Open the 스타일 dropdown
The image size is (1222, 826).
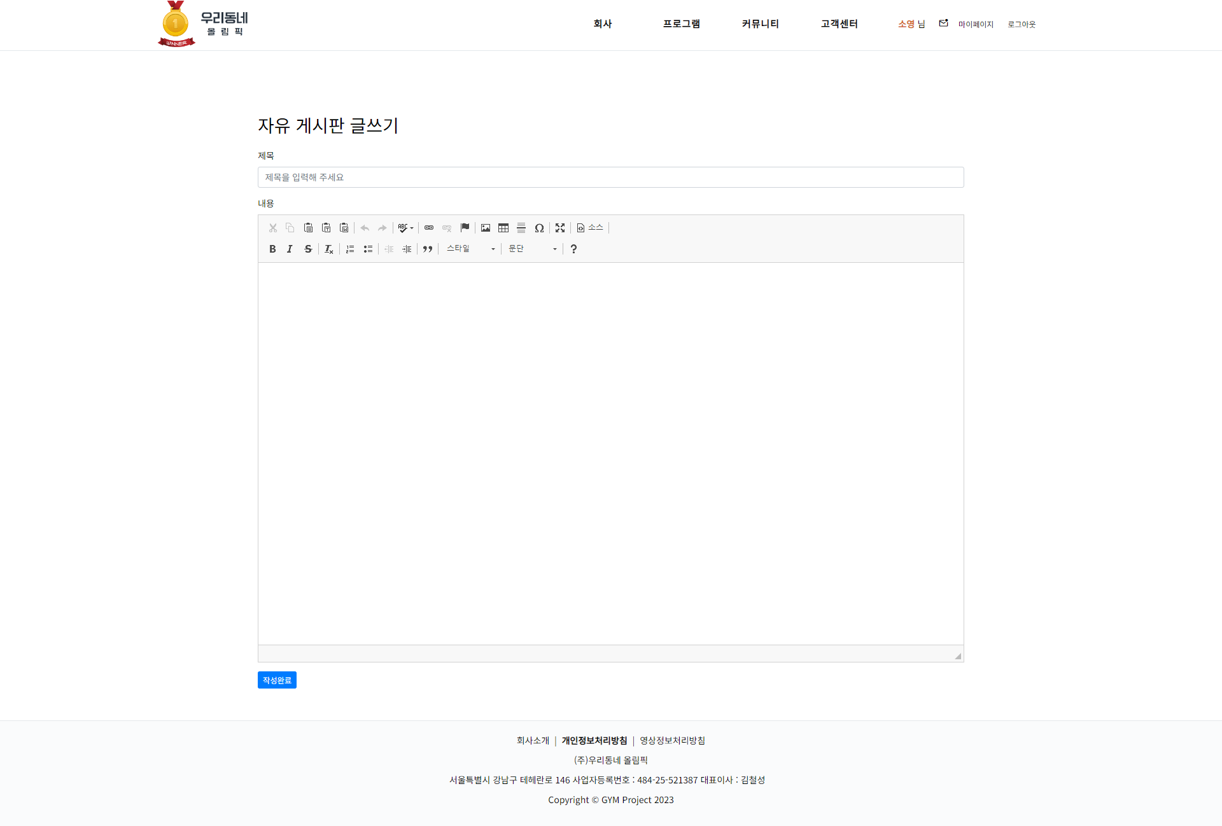pos(470,249)
